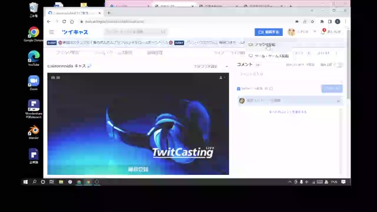This screenshot has height=212, width=377.
Task: Click the pin icon in comment panel
Action: click(339, 101)
